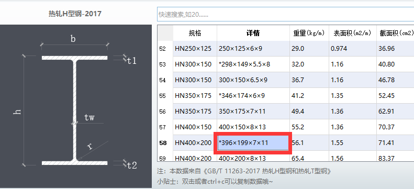414x189 pixels.
Task: Click weight value 36.7
Action: [309, 80]
